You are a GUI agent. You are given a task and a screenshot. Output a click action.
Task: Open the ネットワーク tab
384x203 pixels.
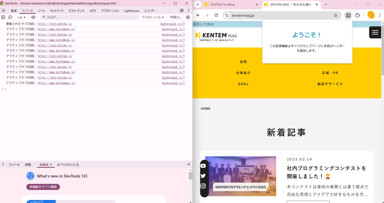click(x=57, y=11)
